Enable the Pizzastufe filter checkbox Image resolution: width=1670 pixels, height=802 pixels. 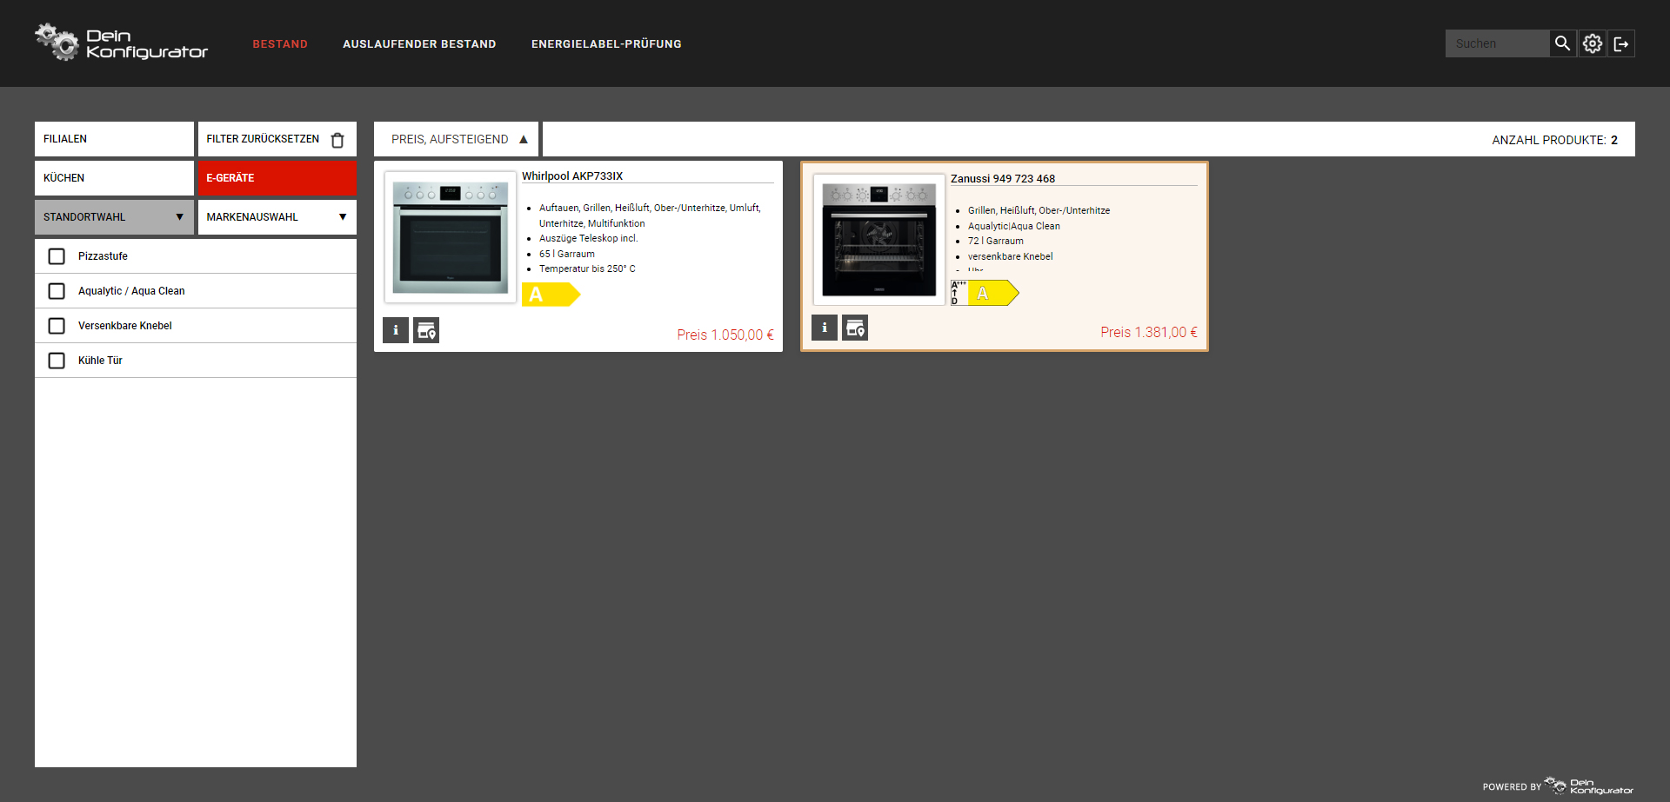pyautogui.click(x=57, y=256)
